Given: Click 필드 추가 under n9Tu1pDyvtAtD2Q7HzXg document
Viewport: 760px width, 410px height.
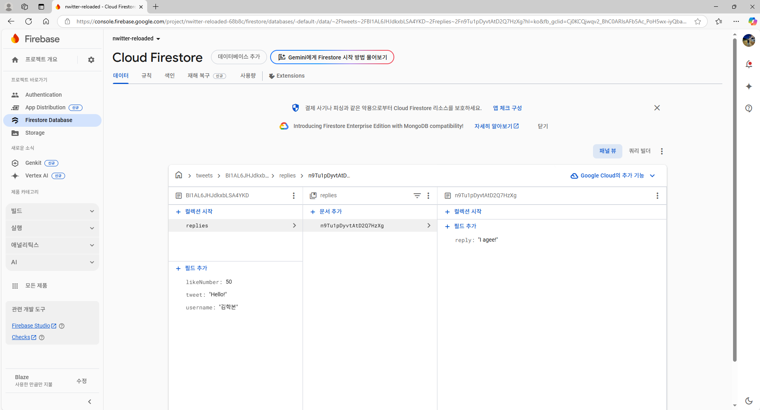Looking at the screenshot, I should click(x=461, y=226).
